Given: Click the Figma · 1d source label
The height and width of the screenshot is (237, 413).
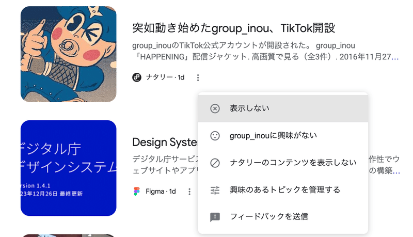Looking at the screenshot, I should tap(161, 192).
